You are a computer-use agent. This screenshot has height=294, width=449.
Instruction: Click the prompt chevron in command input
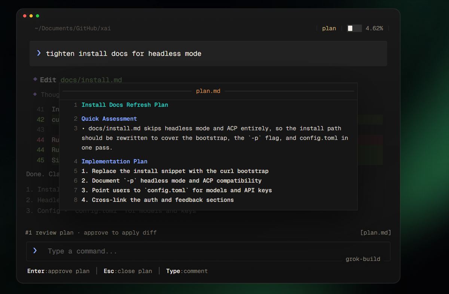[35, 251]
